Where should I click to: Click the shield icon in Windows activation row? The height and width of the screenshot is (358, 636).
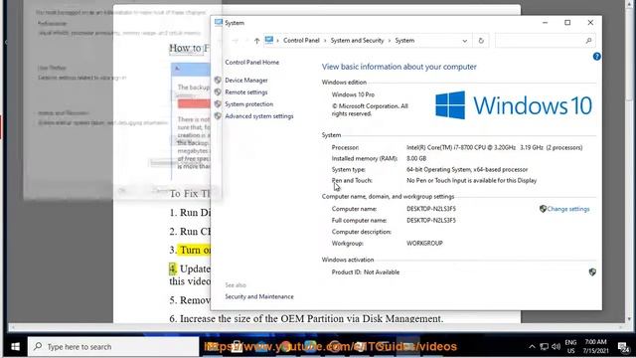pyautogui.click(x=592, y=271)
